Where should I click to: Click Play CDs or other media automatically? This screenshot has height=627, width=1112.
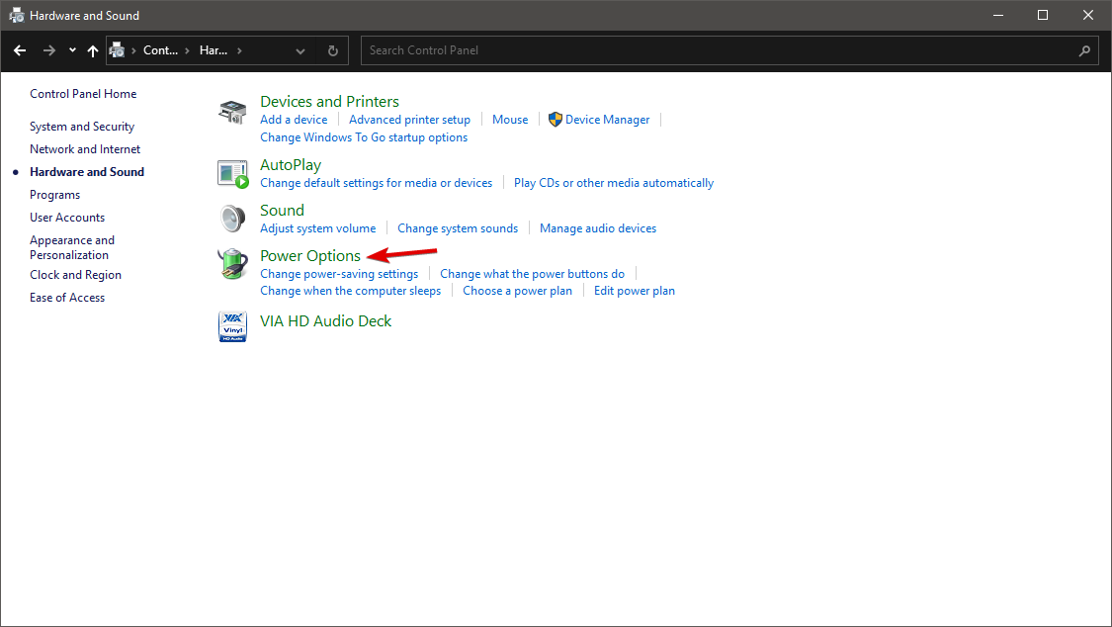(x=614, y=183)
